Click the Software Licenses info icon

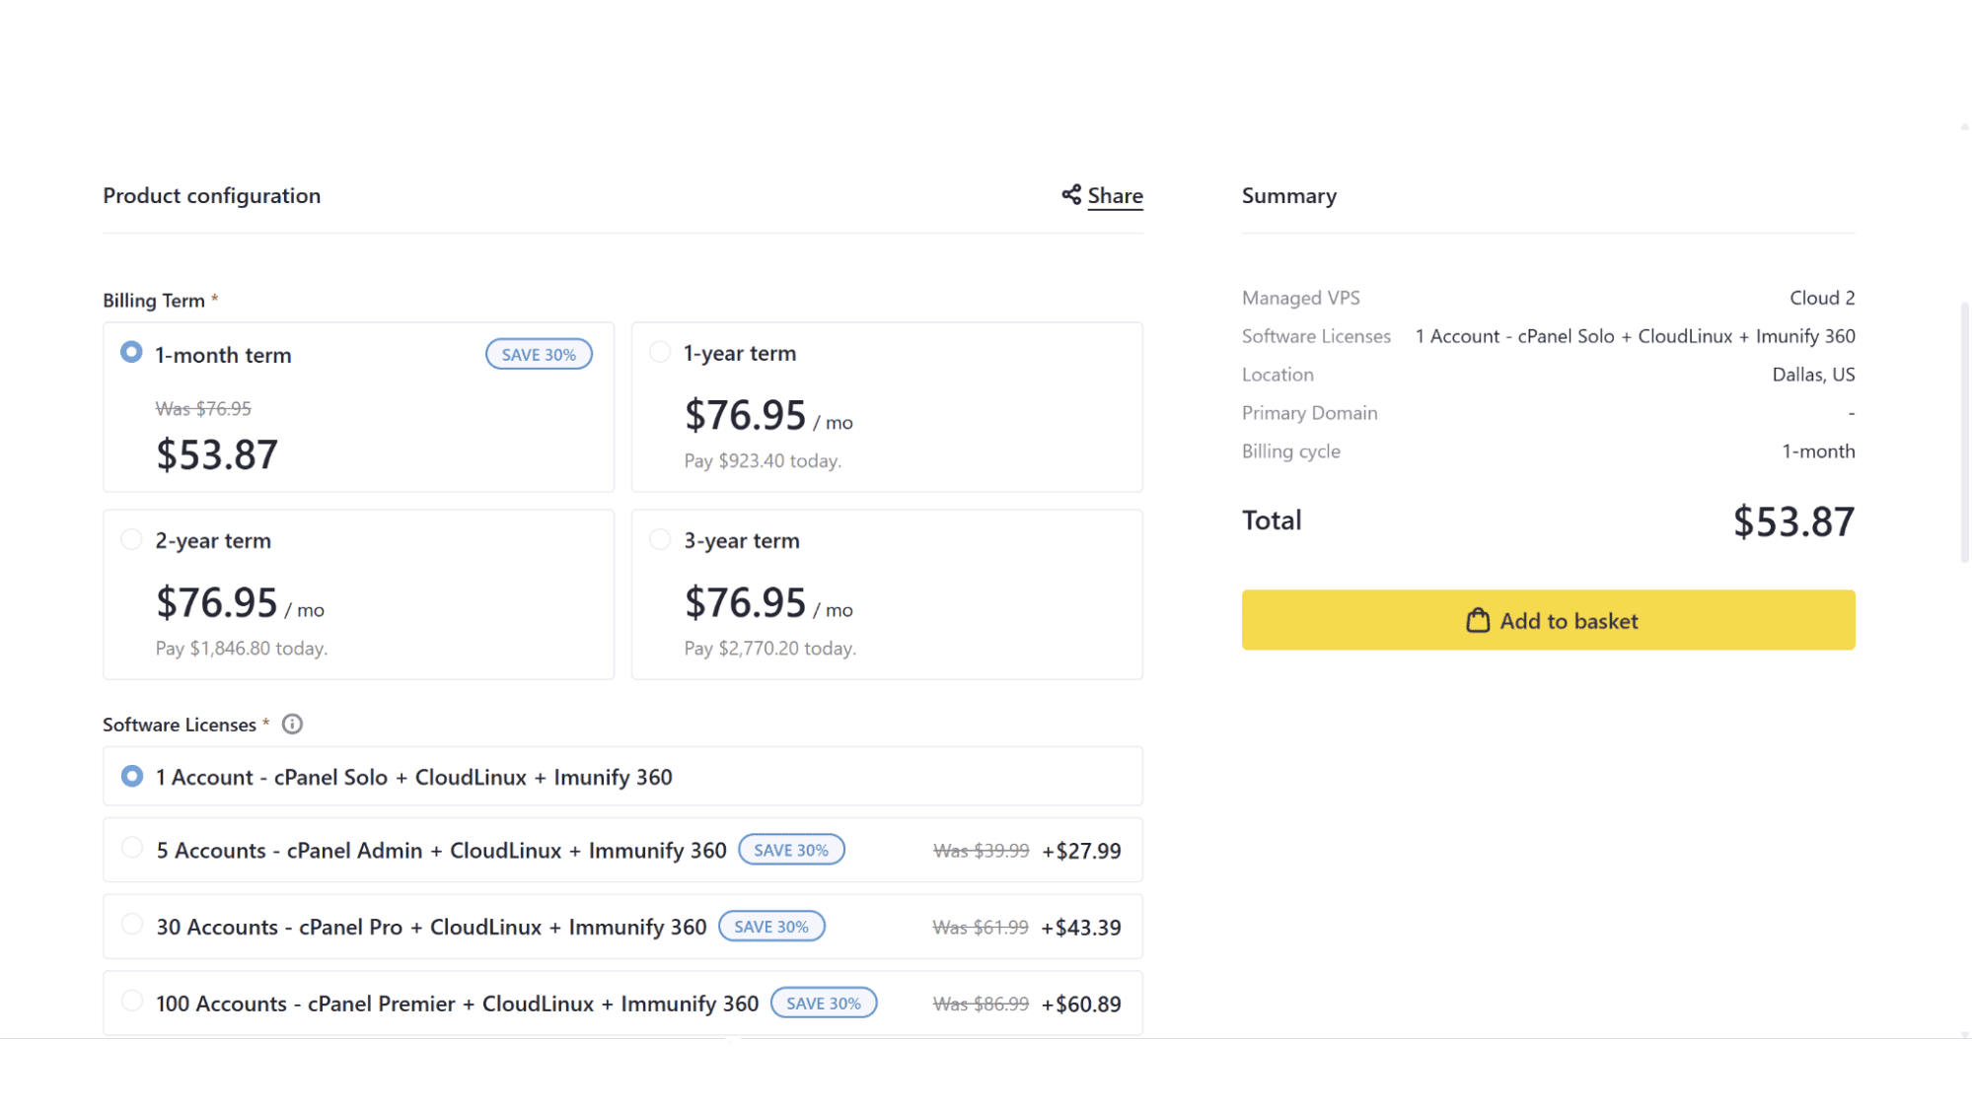(x=292, y=725)
